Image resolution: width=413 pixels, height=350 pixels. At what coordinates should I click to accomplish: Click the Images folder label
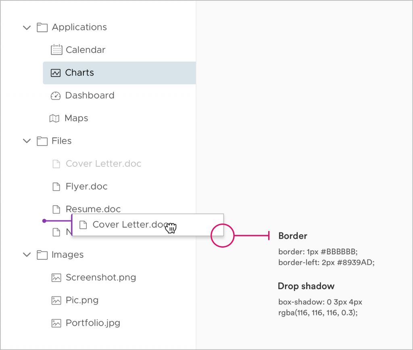pyautogui.click(x=68, y=255)
